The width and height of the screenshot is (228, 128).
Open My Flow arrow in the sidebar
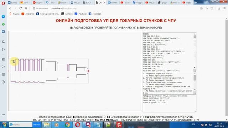(x=3, y=49)
